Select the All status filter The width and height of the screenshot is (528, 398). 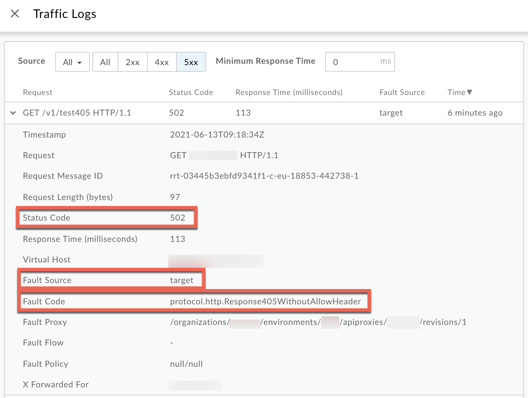pyautogui.click(x=105, y=62)
